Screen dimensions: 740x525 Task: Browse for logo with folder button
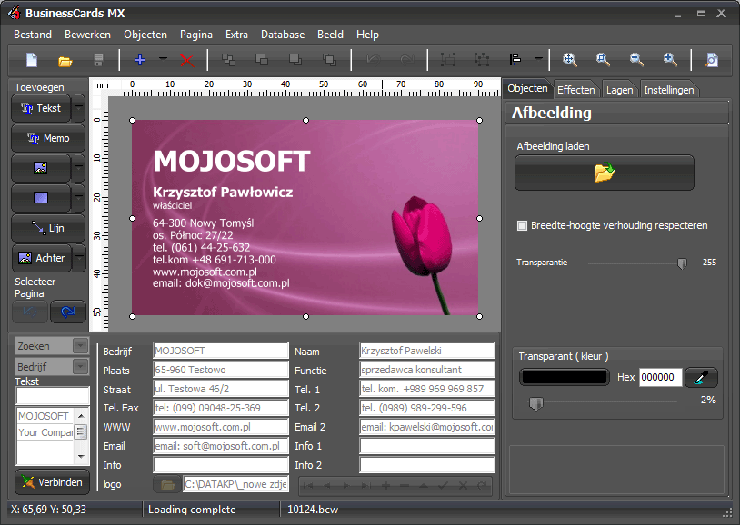167,484
